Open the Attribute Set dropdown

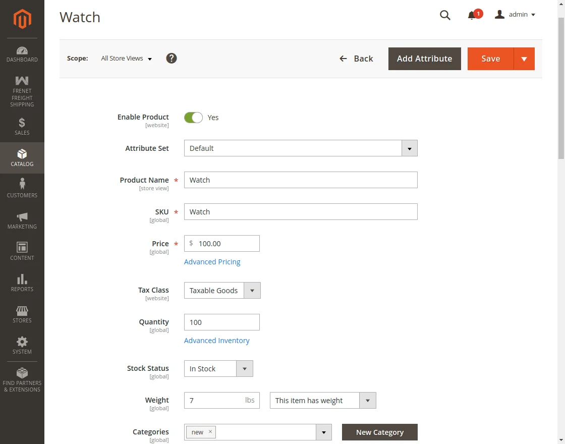(409, 148)
